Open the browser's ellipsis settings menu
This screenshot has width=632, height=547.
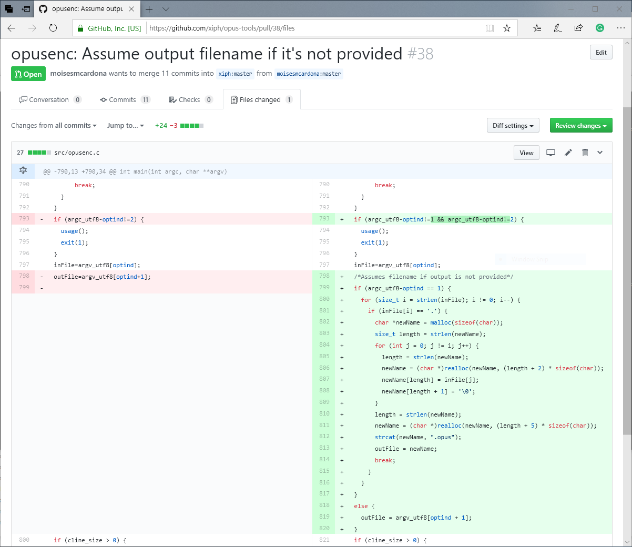620,28
